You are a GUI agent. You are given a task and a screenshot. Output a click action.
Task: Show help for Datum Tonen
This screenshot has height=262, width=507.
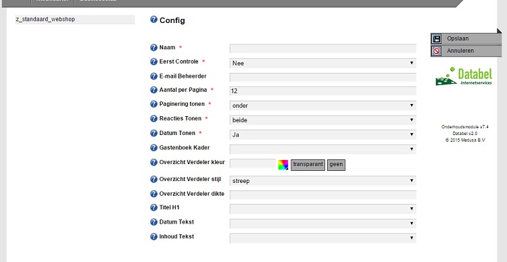pyautogui.click(x=153, y=133)
